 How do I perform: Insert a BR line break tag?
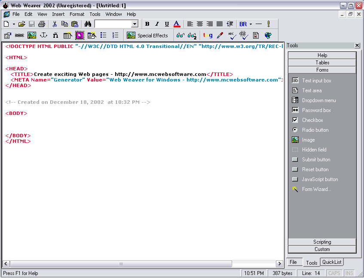click(x=243, y=24)
